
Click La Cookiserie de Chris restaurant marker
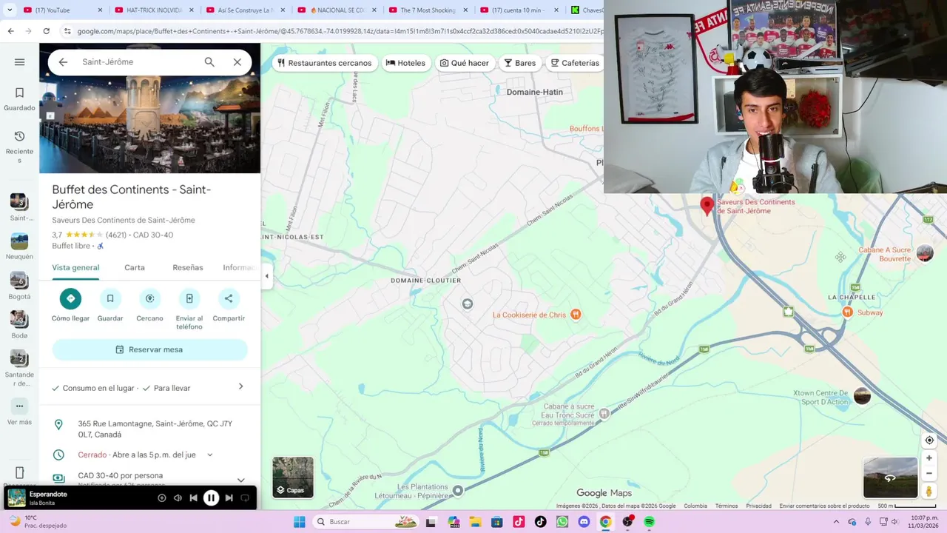(576, 315)
